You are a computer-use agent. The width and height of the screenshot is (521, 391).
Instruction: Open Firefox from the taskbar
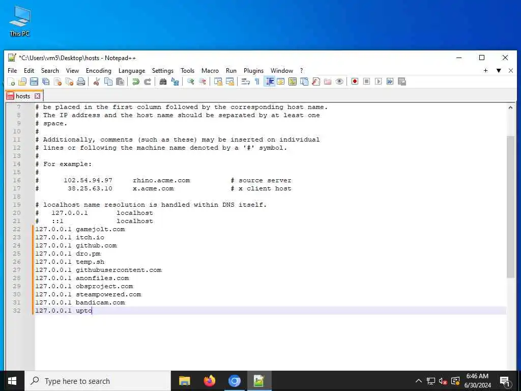209,381
